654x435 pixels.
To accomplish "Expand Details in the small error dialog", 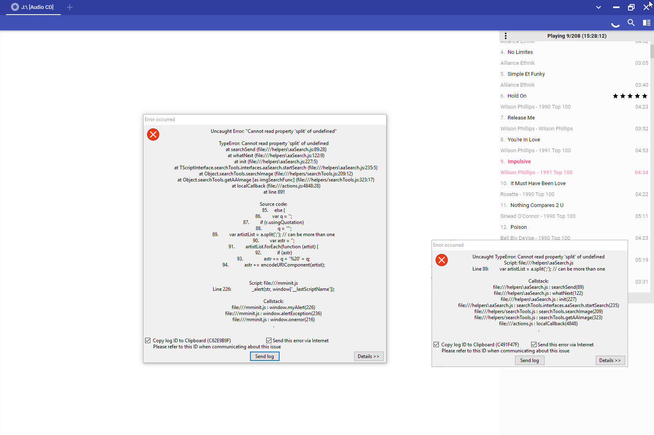I will (x=610, y=360).
